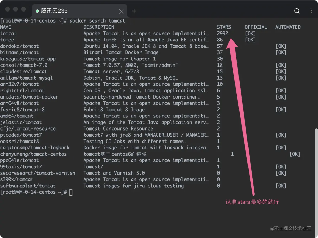
Task: Click the Tomcat7 description of 99taxis/tomcat7
Action: point(93,167)
